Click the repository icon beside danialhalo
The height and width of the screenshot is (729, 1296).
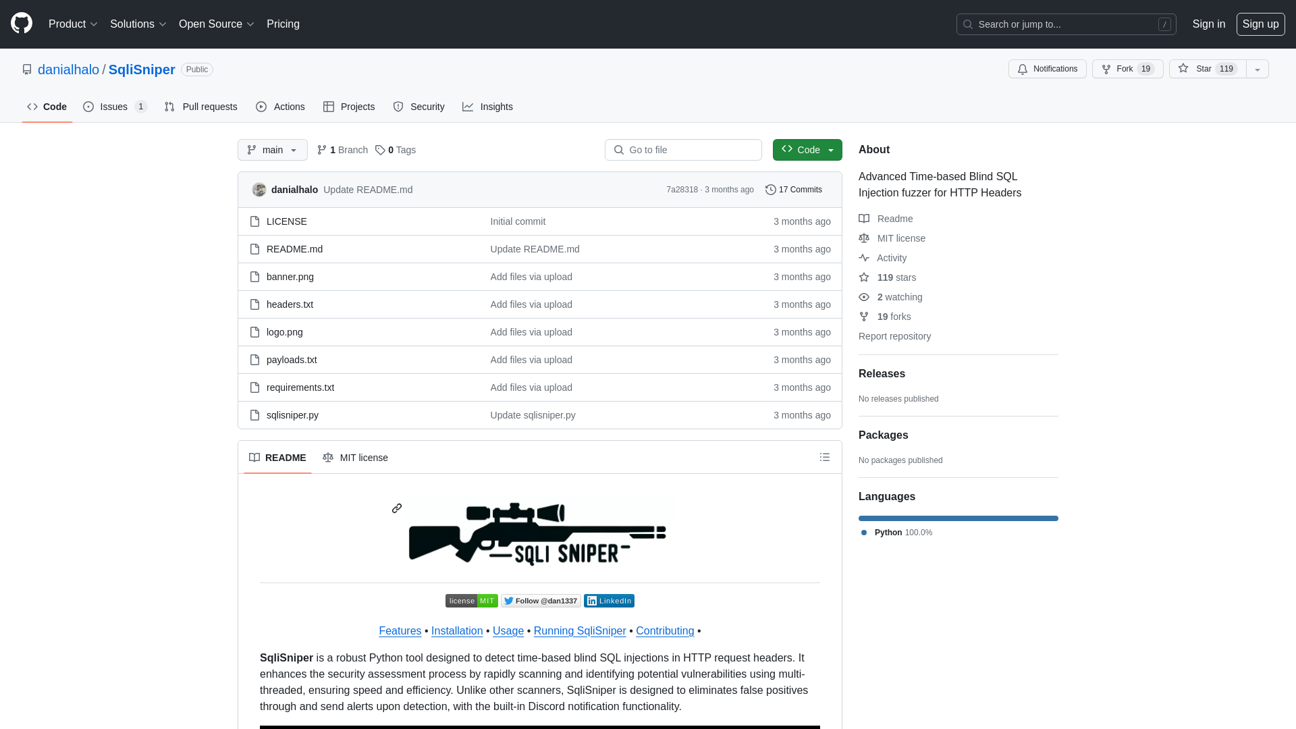click(x=27, y=70)
